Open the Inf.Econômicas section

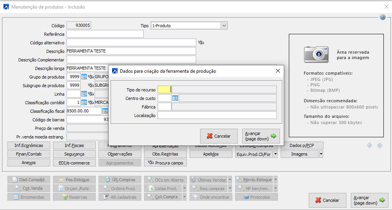(x=29, y=145)
